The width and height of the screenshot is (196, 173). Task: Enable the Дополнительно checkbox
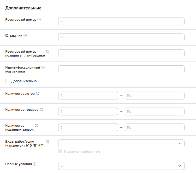(x=7, y=81)
